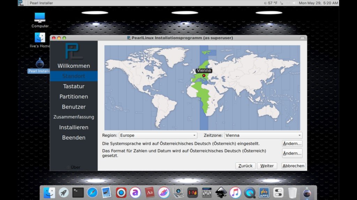Click the PearlLinux logo in the installer sidebar

tap(74, 51)
